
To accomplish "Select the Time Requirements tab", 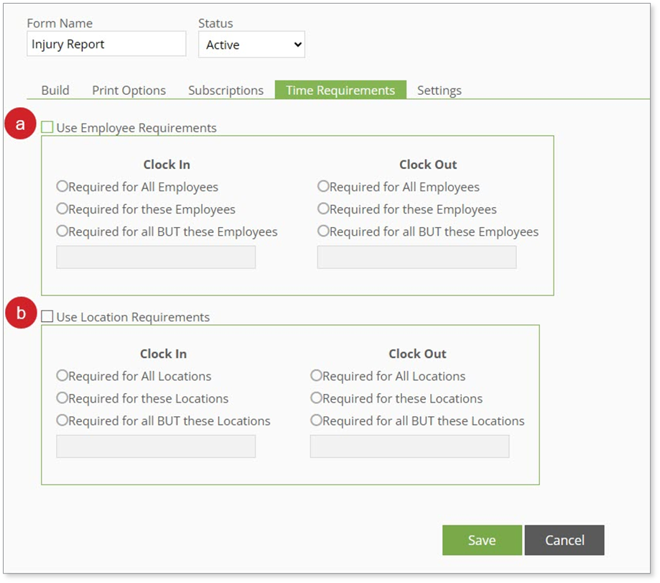I will click(340, 91).
